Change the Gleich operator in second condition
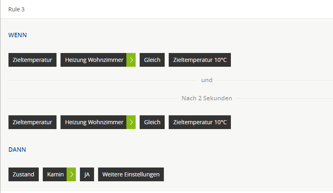 [x=152, y=122]
